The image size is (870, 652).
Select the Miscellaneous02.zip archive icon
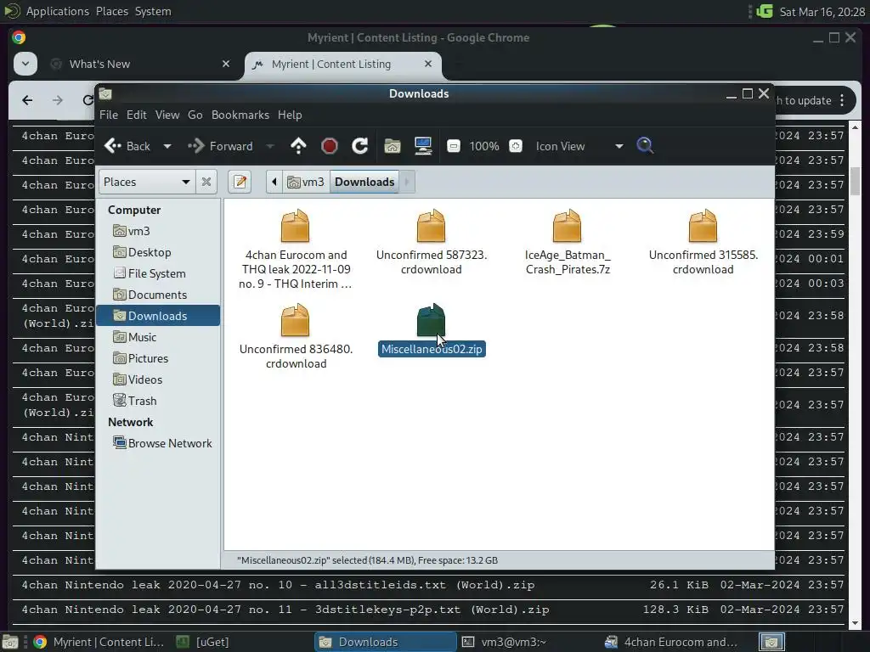click(431, 320)
